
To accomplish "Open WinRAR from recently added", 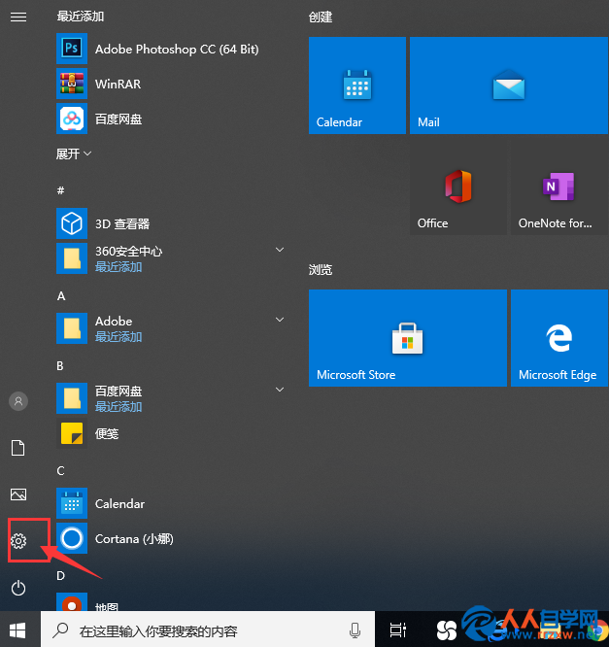I will coord(171,84).
